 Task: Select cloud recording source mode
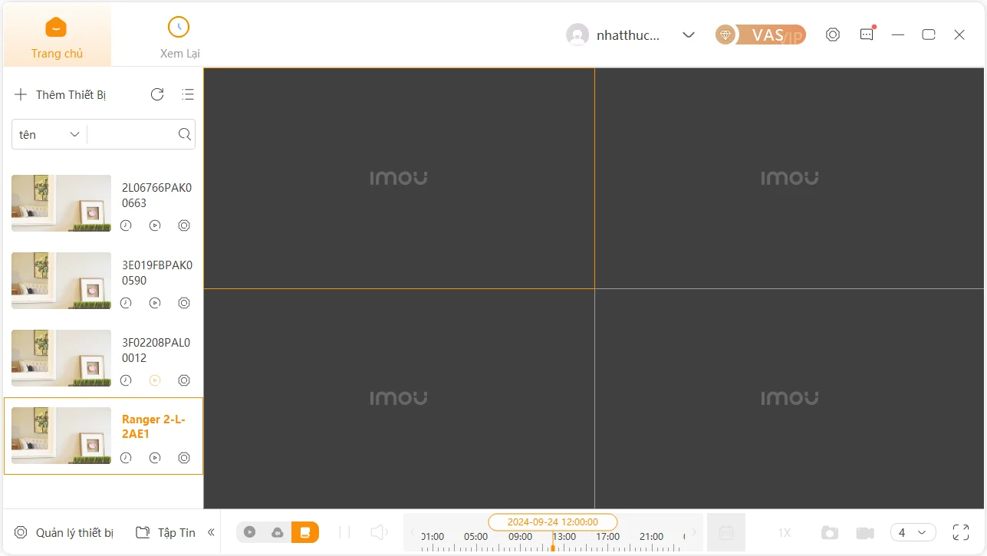(x=278, y=532)
